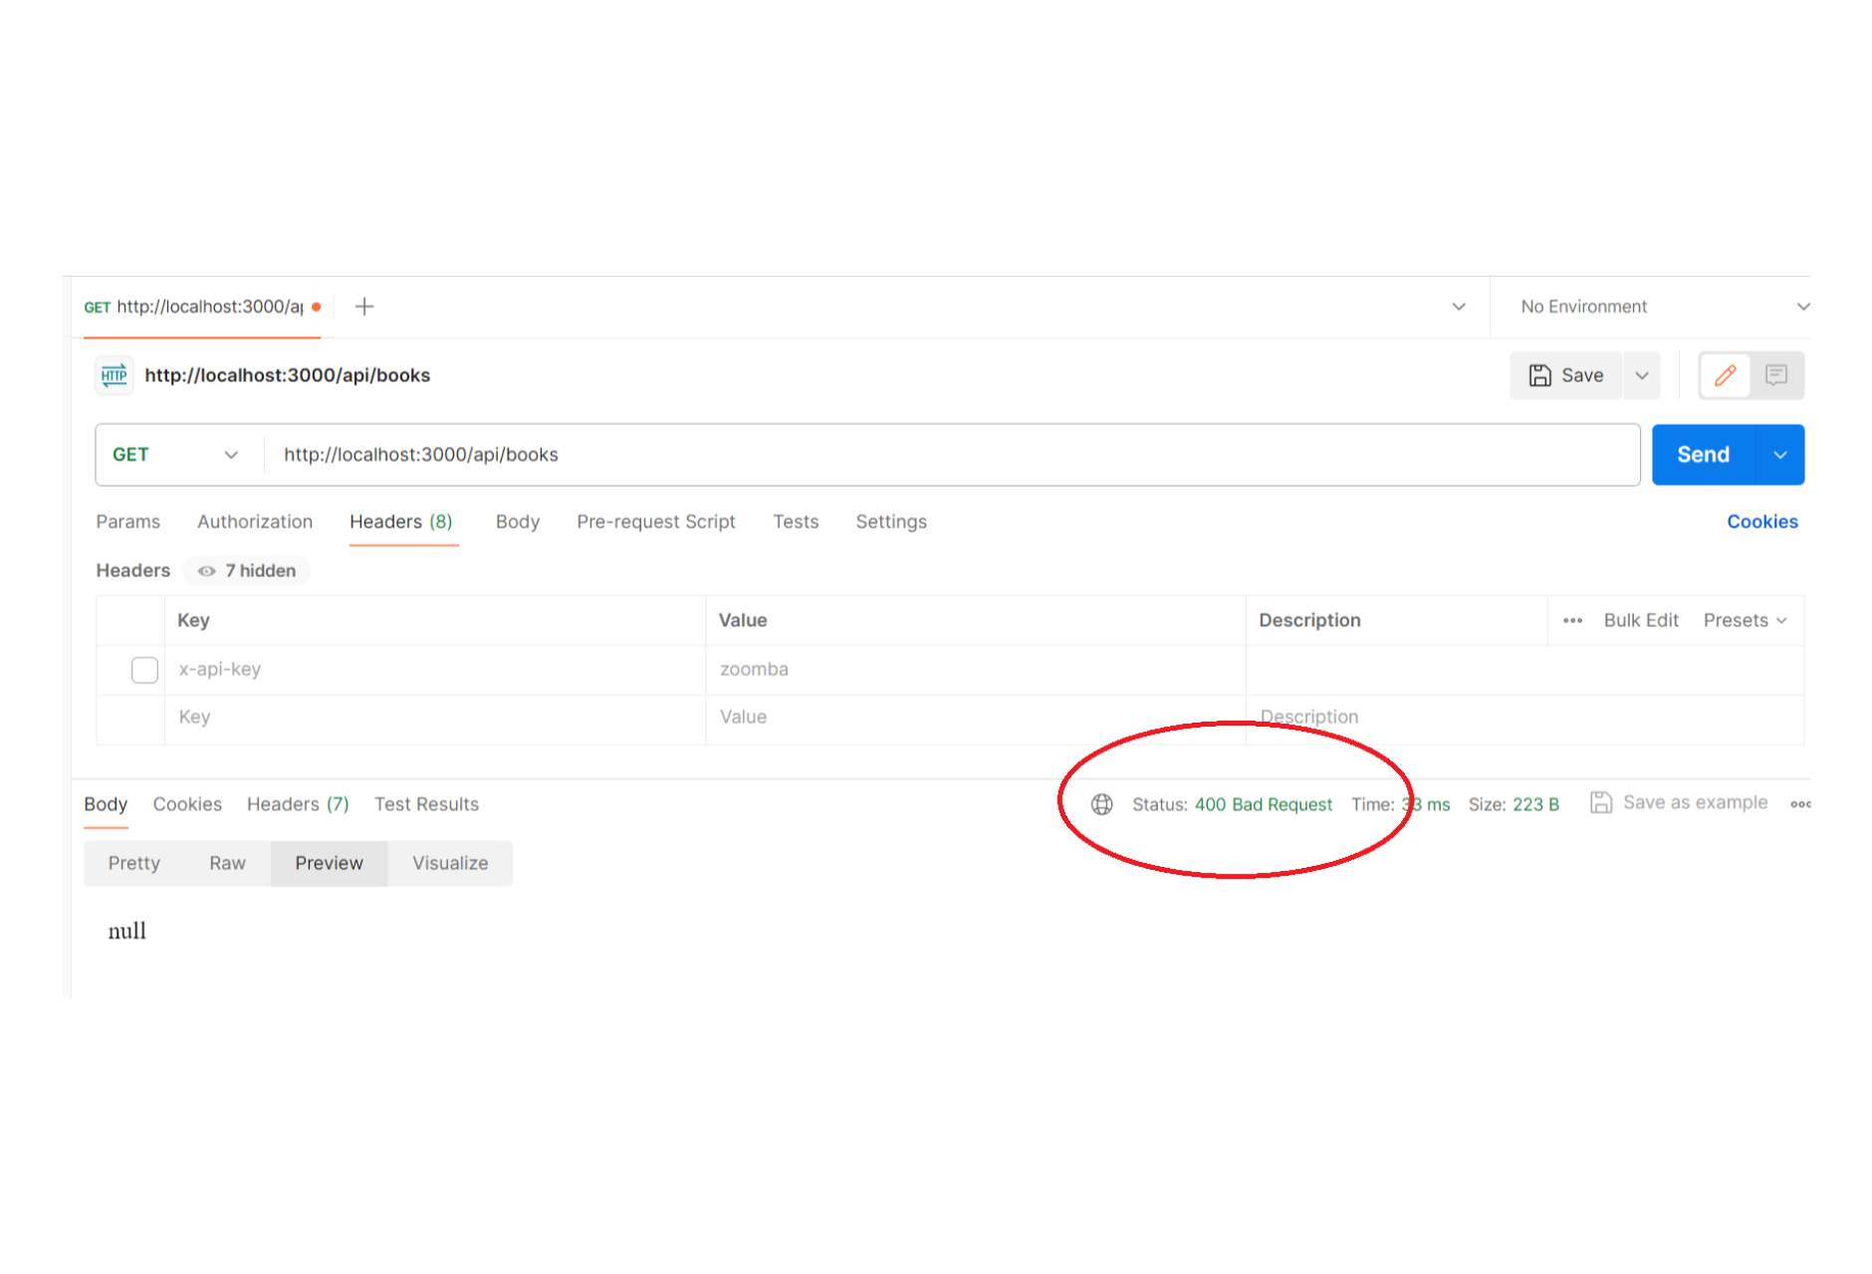This screenshot has height=1274, width=1872.
Task: Open the comments icon
Action: point(1775,375)
